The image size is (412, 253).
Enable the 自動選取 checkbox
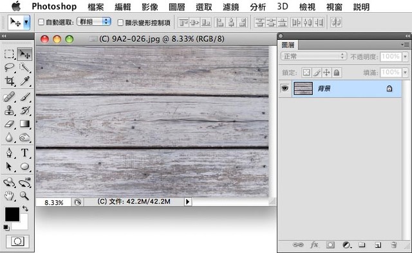[41, 22]
